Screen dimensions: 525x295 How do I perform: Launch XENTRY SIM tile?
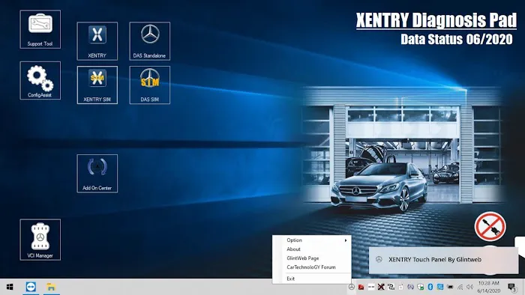97,85
